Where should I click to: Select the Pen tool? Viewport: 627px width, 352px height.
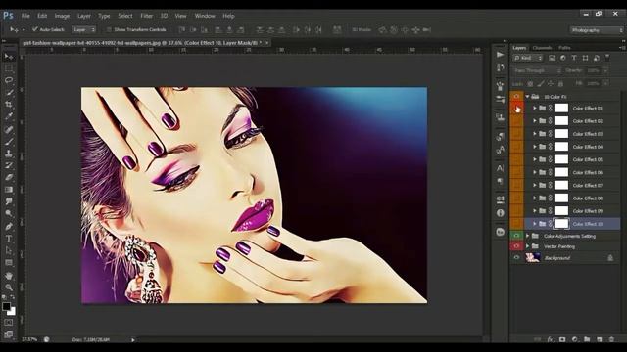(9, 226)
